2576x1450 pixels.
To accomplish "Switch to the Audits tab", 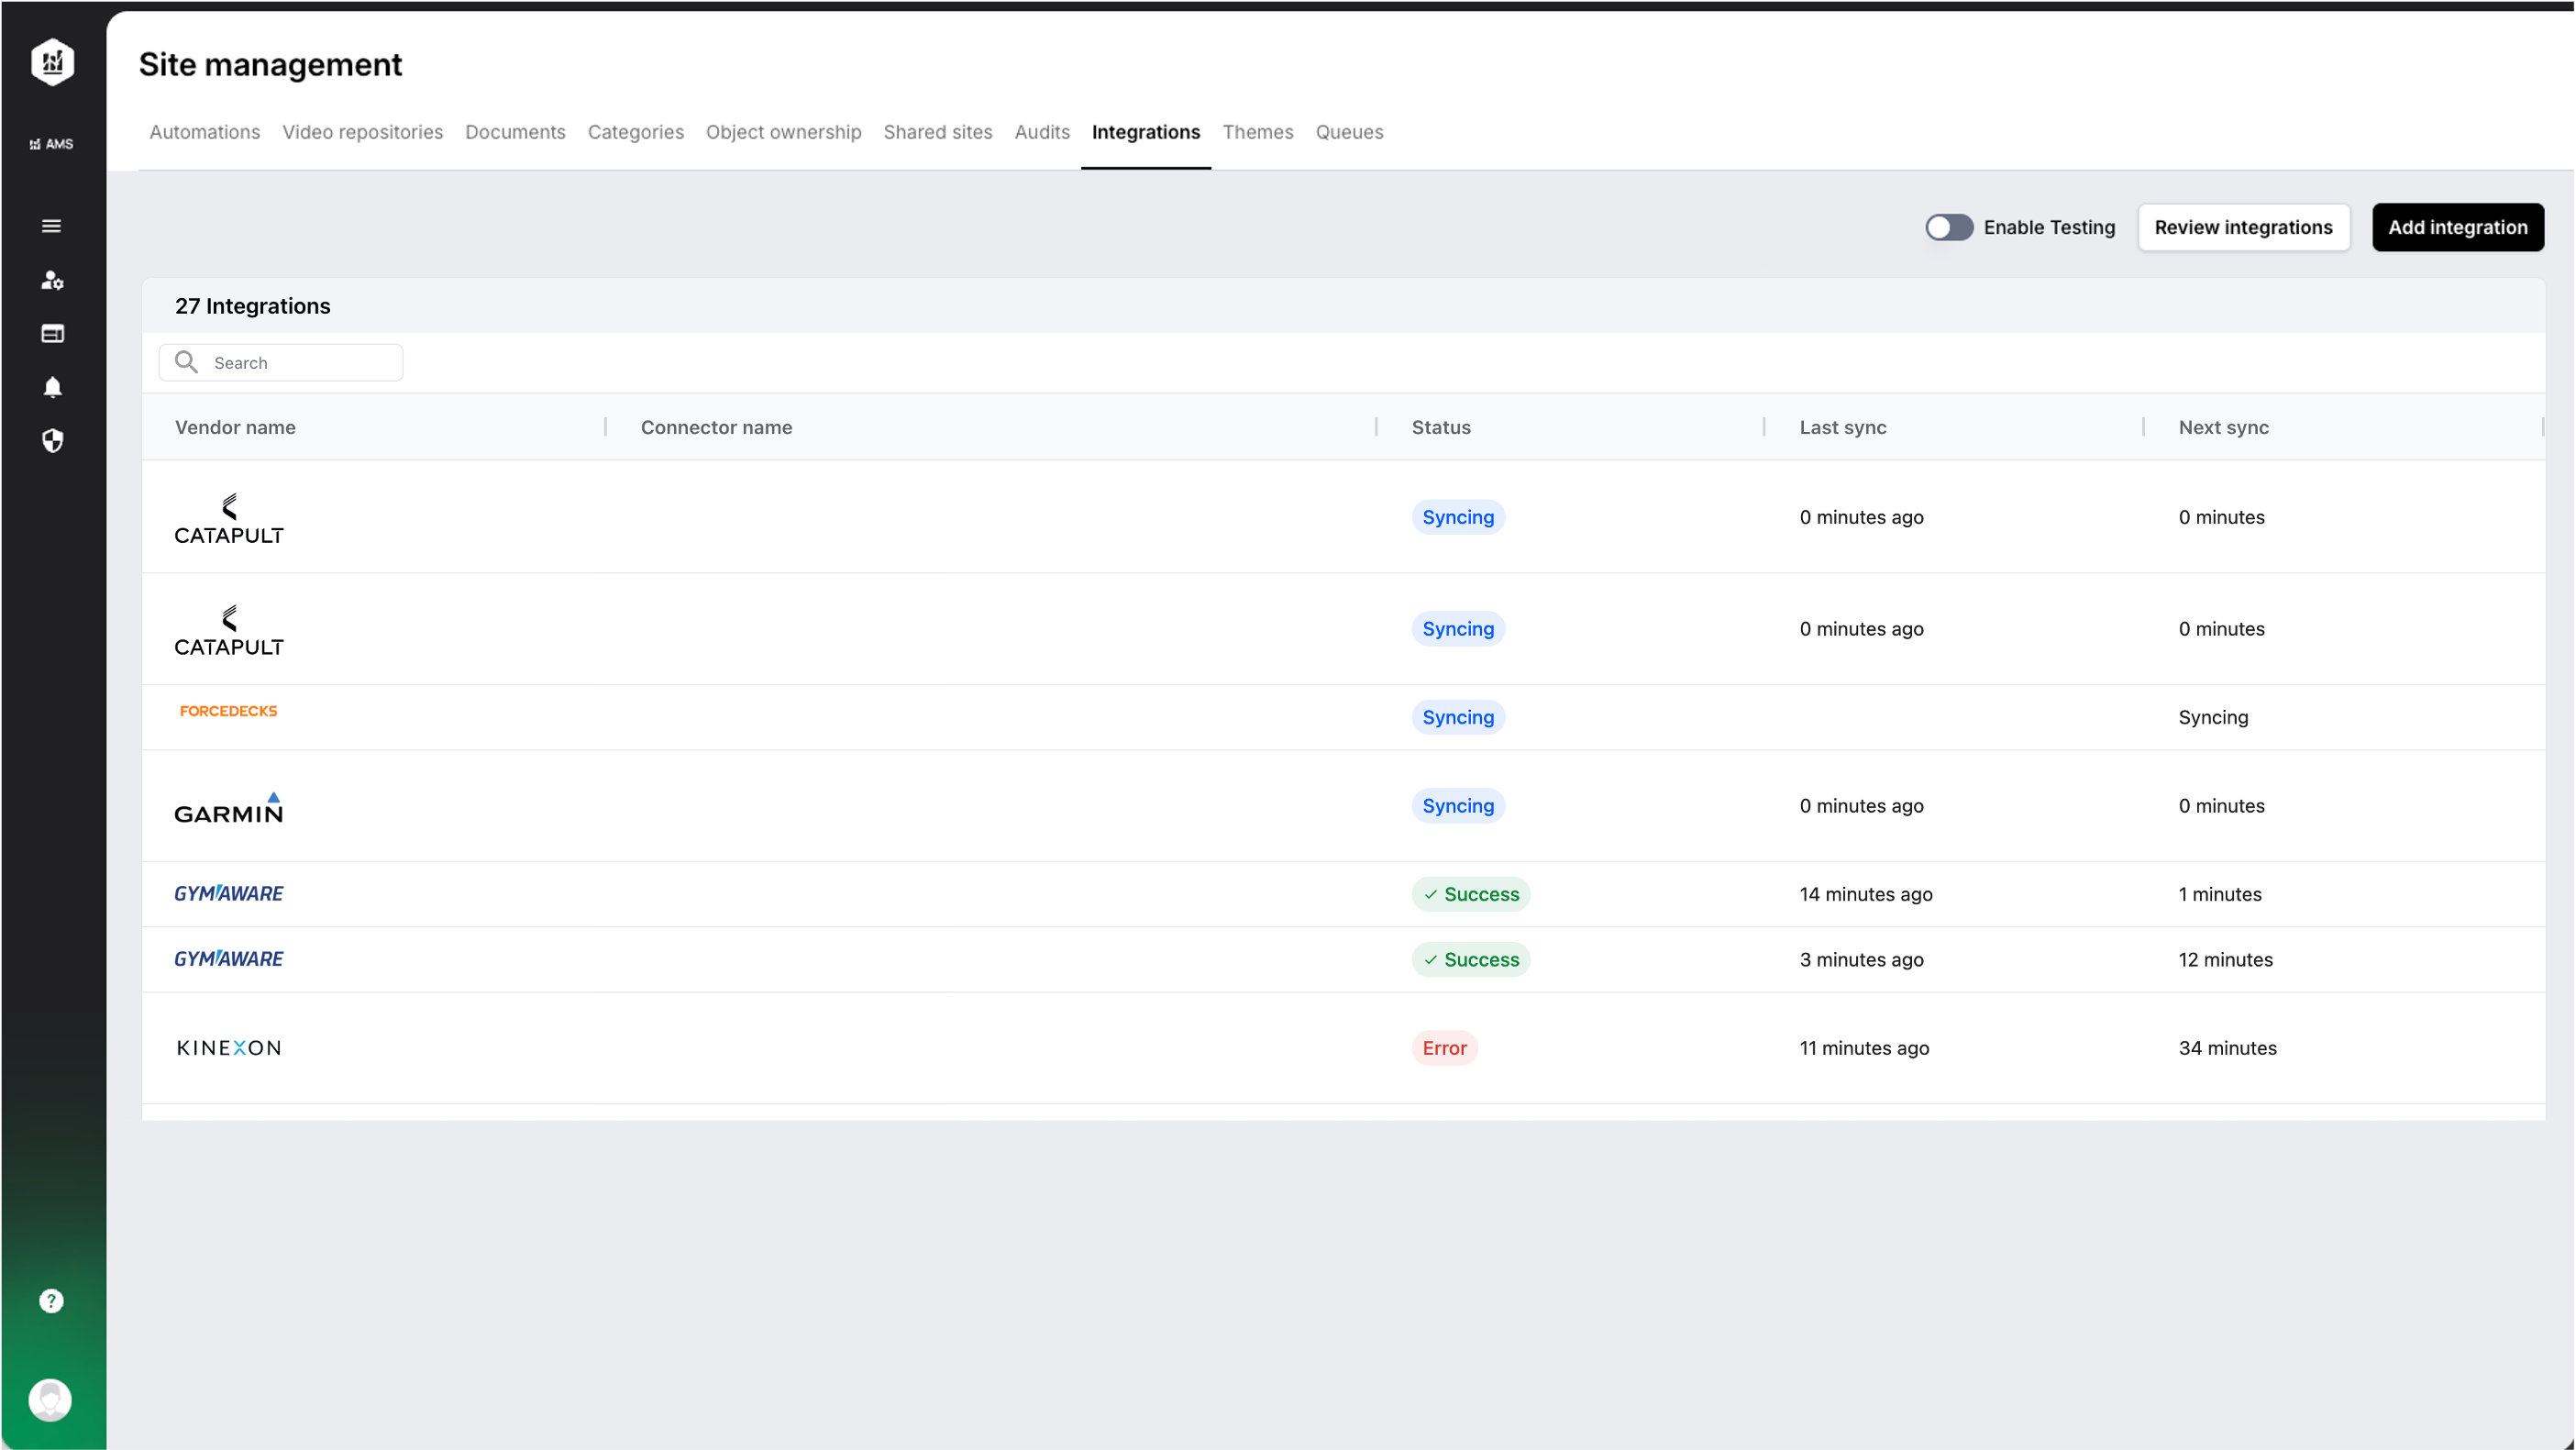I will point(1042,132).
